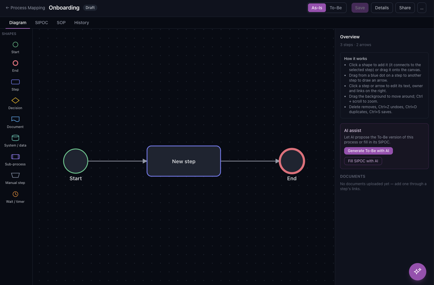Open the more options ellipsis menu
434x285 pixels.
pyautogui.click(x=422, y=8)
